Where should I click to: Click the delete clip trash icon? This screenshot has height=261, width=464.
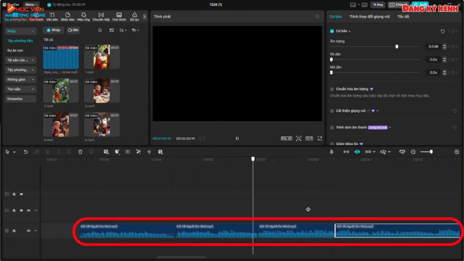click(x=80, y=152)
